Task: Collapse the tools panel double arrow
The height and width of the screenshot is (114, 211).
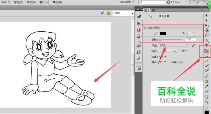Action: coord(202,7)
